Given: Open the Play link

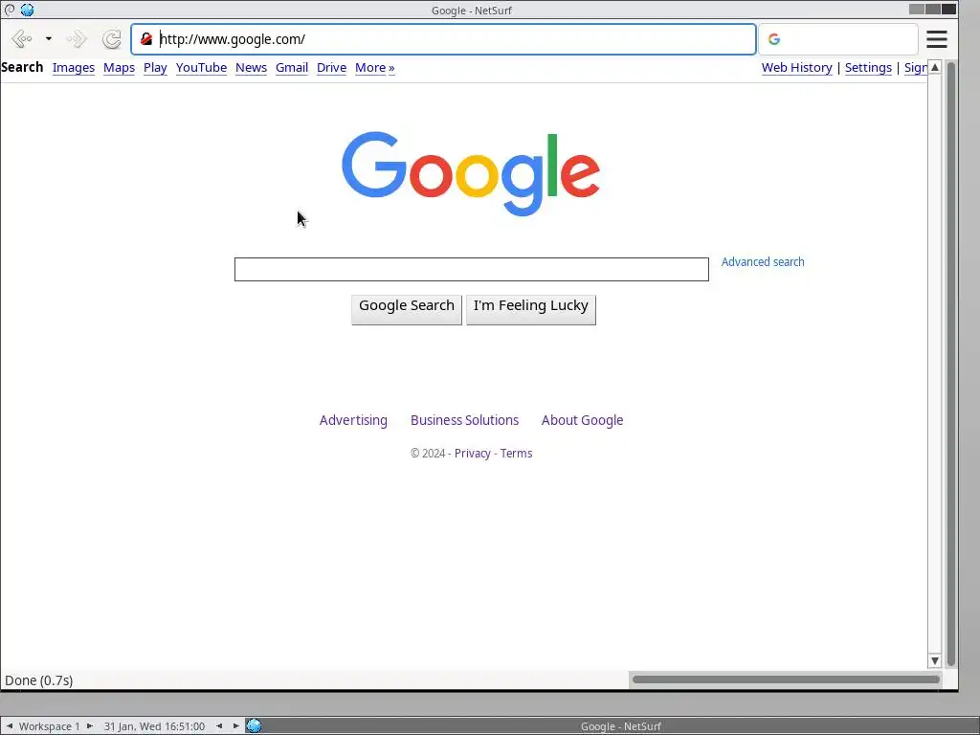Looking at the screenshot, I should pos(155,68).
